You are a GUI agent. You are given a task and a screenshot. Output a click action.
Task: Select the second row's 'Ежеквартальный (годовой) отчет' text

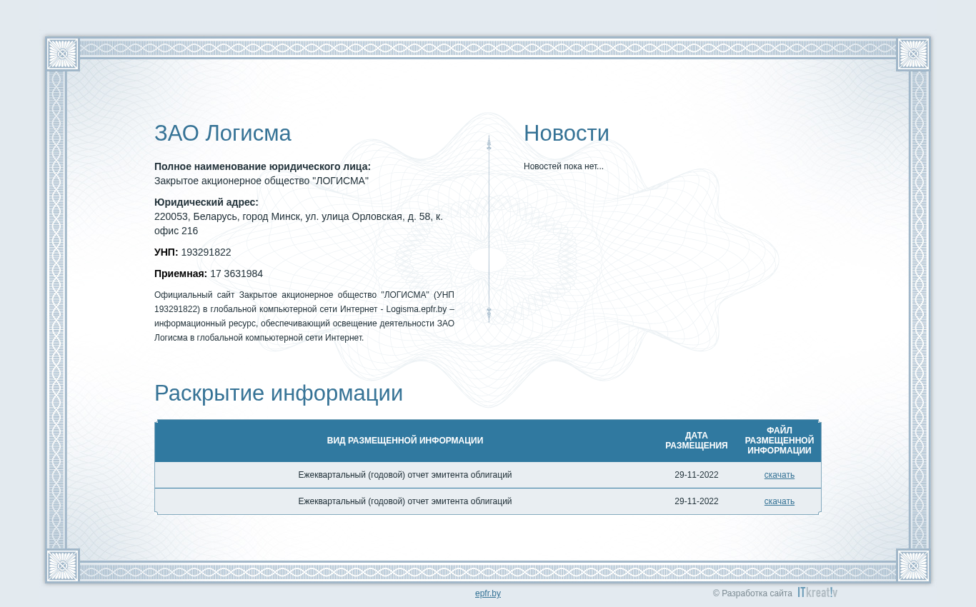405,501
